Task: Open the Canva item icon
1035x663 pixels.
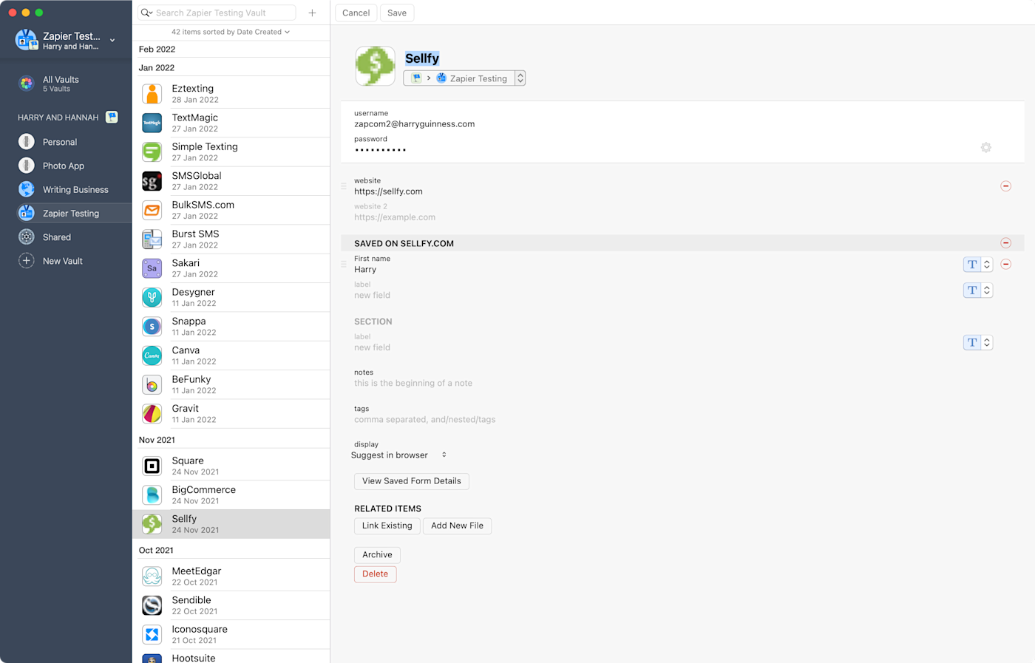Action: click(x=152, y=356)
